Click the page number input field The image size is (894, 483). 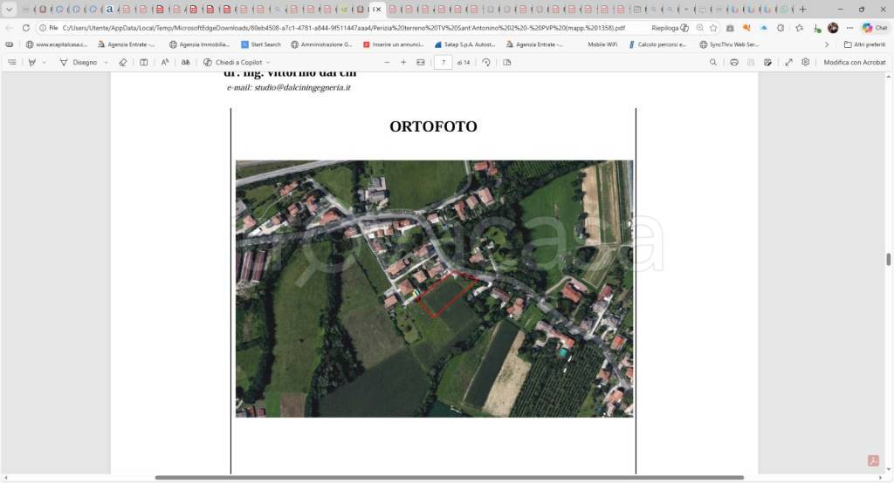[x=444, y=63]
